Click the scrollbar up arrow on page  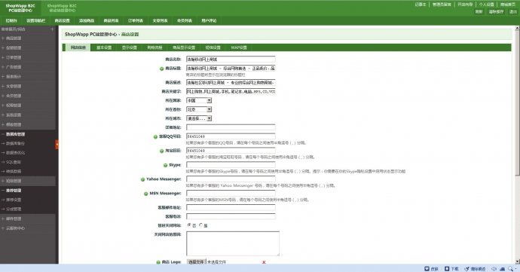click(517, 29)
